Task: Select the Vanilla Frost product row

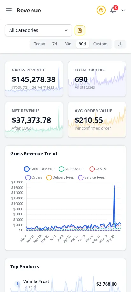Action: [x=65, y=284]
